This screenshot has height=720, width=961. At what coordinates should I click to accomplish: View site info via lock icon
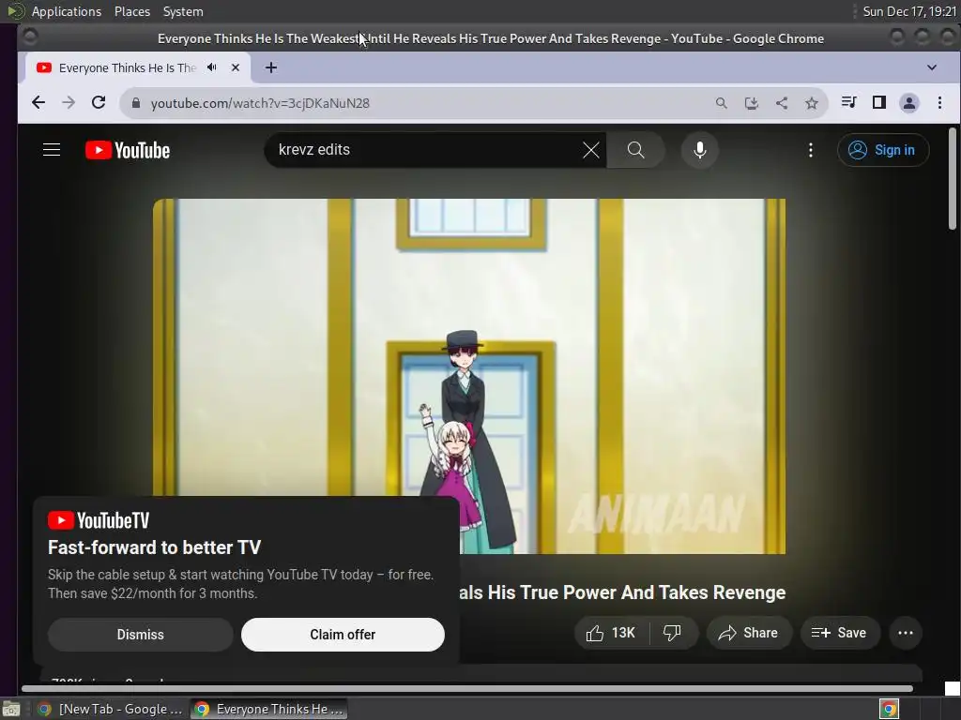coord(135,103)
